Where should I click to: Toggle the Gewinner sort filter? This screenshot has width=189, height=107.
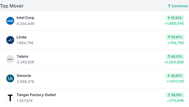pos(178,6)
